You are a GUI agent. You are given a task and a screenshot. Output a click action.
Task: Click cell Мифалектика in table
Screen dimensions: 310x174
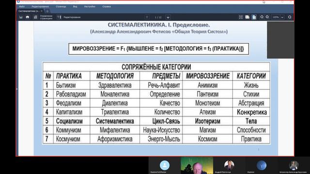115,130
